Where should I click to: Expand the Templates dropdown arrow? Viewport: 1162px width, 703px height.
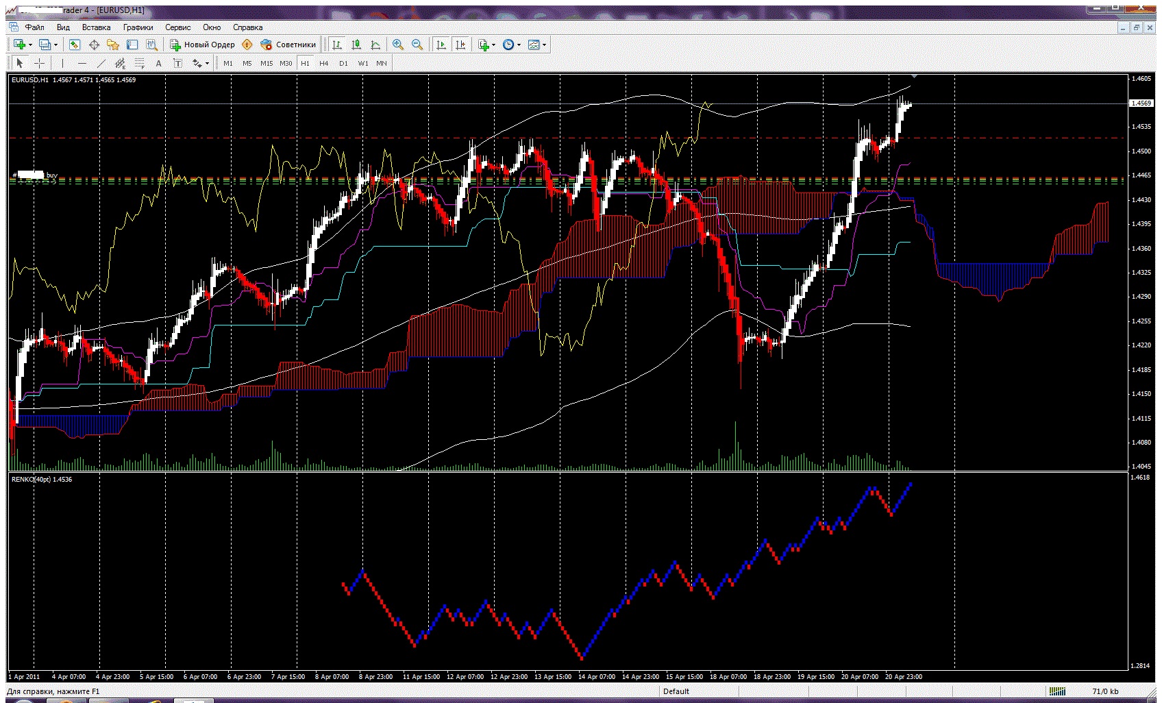pyautogui.click(x=545, y=45)
